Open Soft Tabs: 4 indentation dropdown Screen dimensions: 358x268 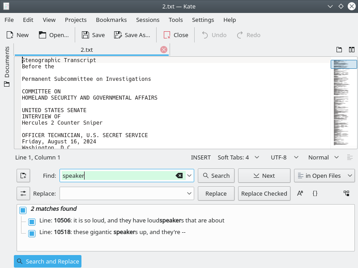tap(239, 158)
